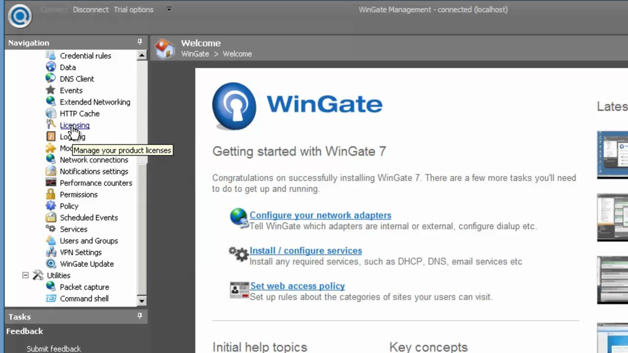
Task: Click the Logging icon
Action: 51,136
